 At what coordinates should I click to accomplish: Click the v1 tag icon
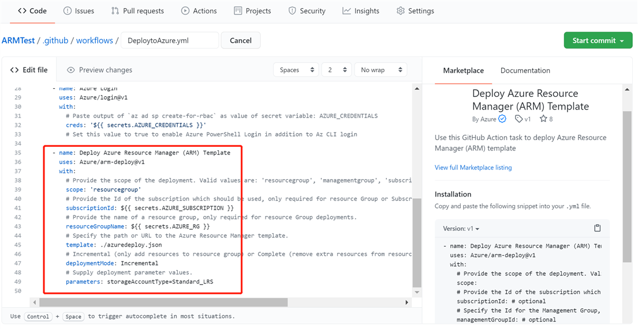click(x=518, y=119)
